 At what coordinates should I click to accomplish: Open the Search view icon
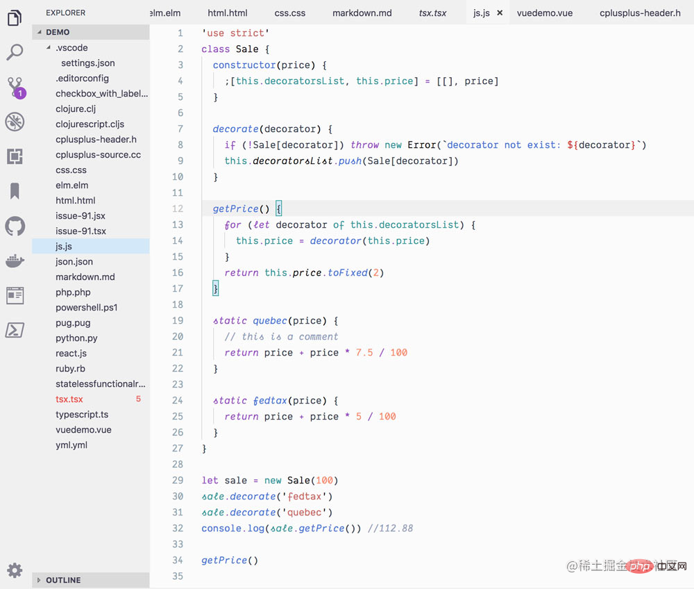[x=15, y=52]
